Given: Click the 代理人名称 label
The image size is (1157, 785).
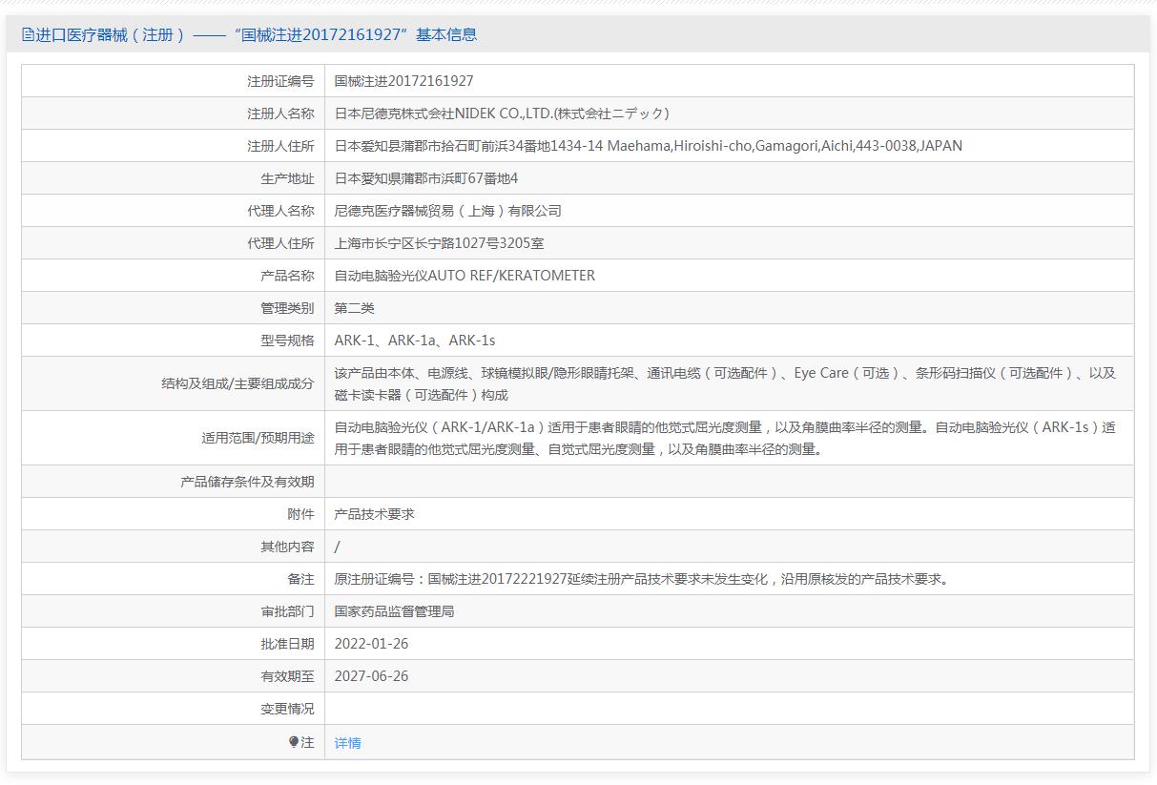Looking at the screenshot, I should coord(280,211).
